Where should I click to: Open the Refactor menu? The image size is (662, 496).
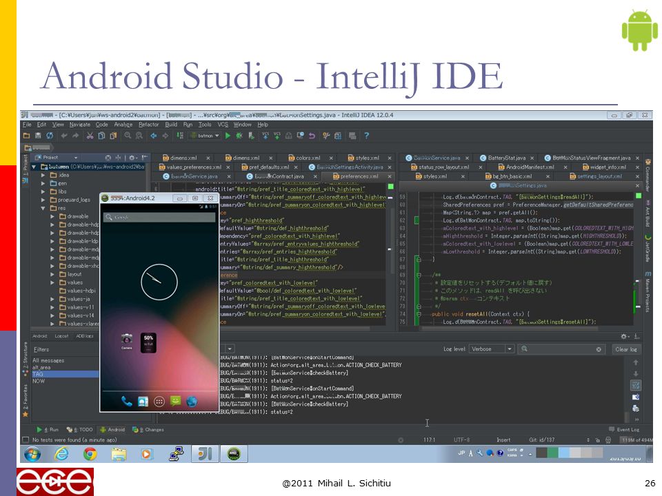[x=149, y=125]
